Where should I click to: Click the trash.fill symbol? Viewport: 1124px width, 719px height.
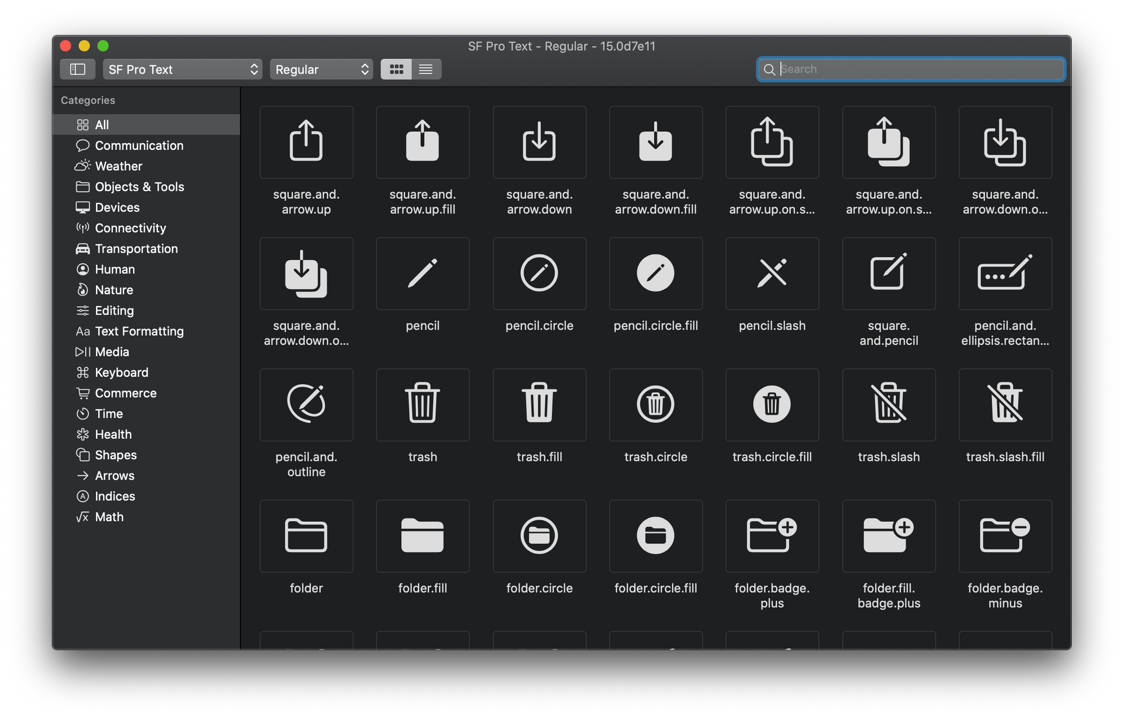[x=540, y=405]
